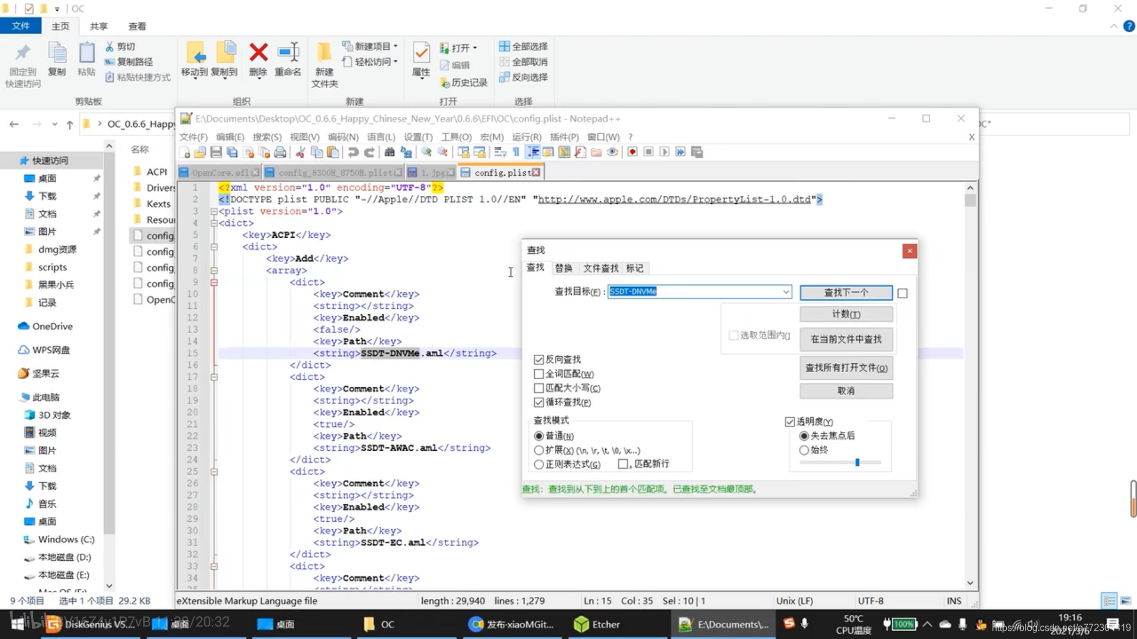Click the 在当前文件中查找 button
1137x639 pixels.
tap(846, 340)
